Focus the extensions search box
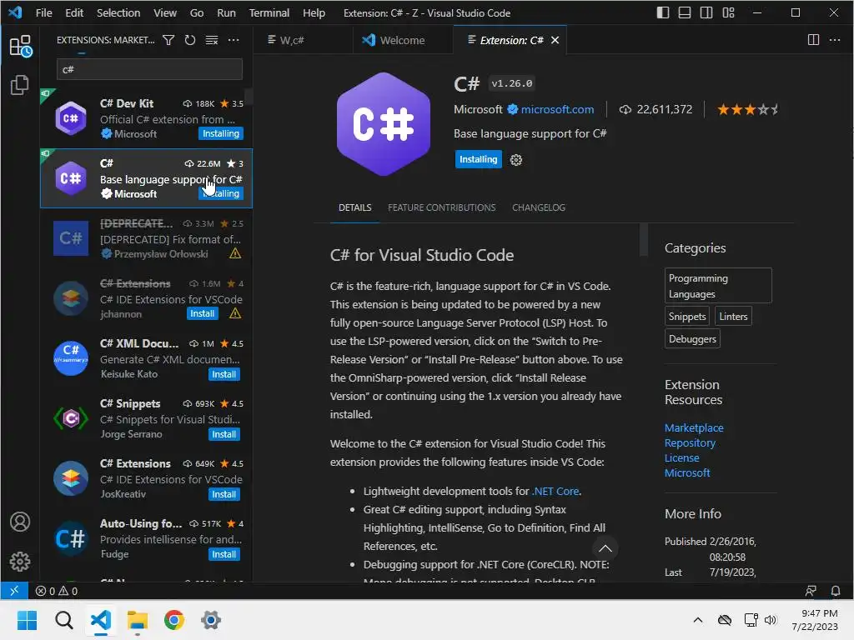Screen dimensions: 854x640 point(149,70)
